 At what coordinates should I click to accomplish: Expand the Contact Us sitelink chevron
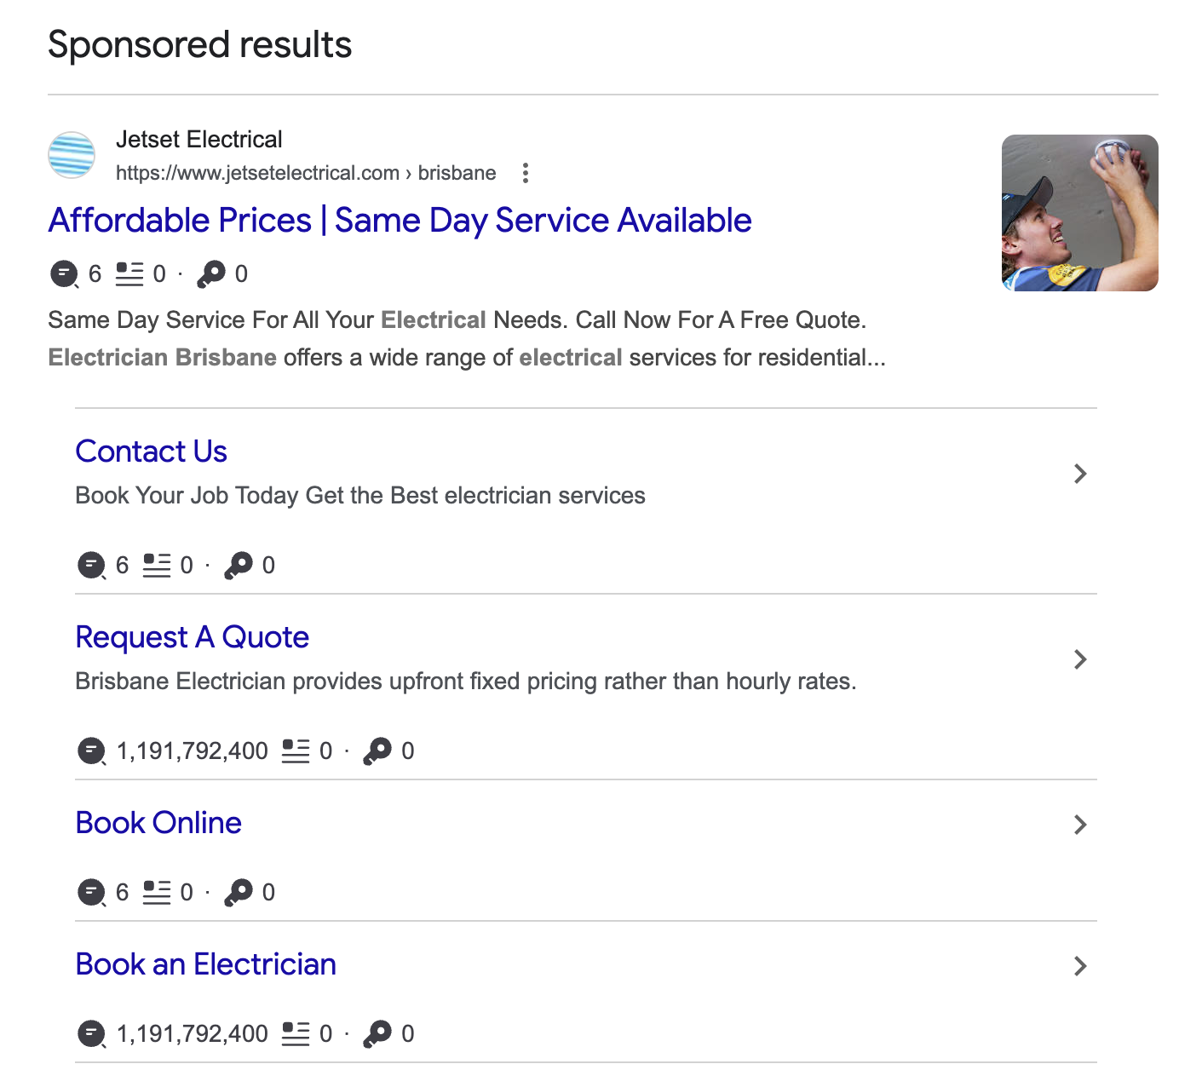click(x=1080, y=474)
